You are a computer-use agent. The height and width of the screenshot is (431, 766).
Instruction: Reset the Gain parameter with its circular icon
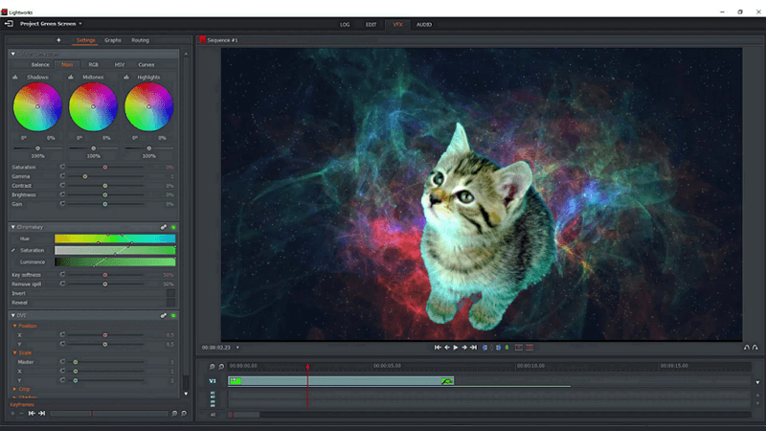click(62, 204)
